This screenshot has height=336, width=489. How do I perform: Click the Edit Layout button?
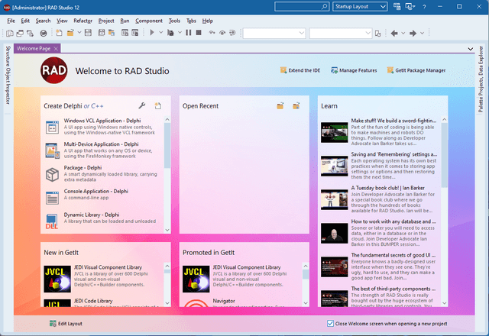coord(66,324)
